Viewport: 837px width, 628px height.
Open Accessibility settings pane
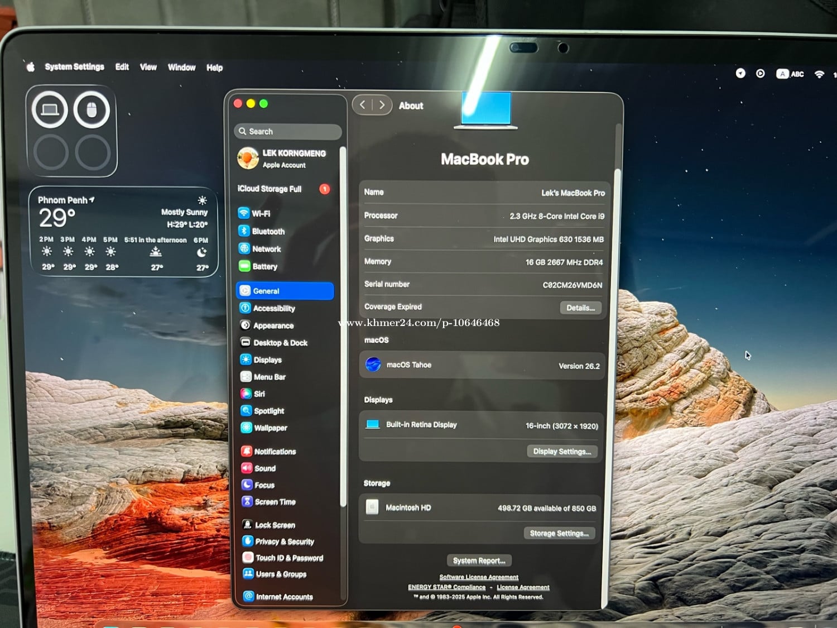[273, 308]
